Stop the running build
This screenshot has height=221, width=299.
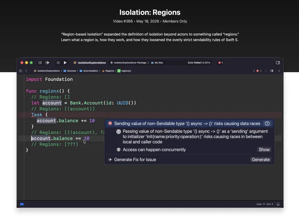pyautogui.click(x=58, y=63)
